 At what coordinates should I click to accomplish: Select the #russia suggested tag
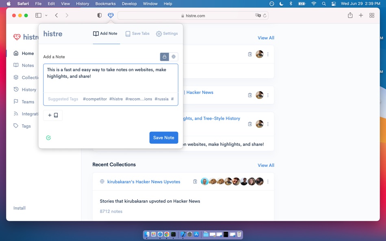[161, 99]
